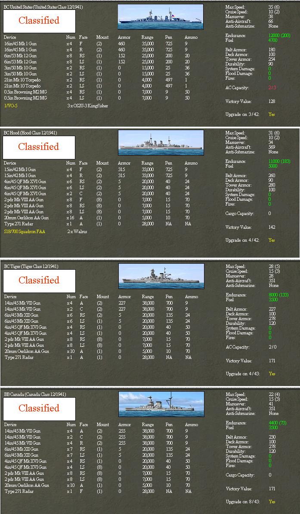This screenshot has height=514, width=300.
Task: Click the BC Tiger (Tiger Class 12/1941) title
Action: 31,266
